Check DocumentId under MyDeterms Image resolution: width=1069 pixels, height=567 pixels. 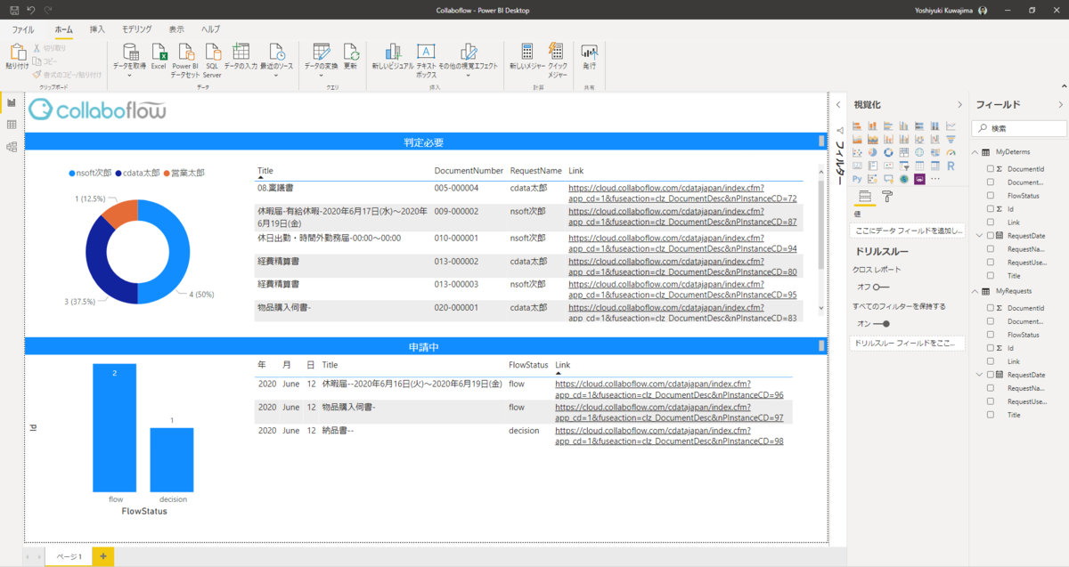990,168
